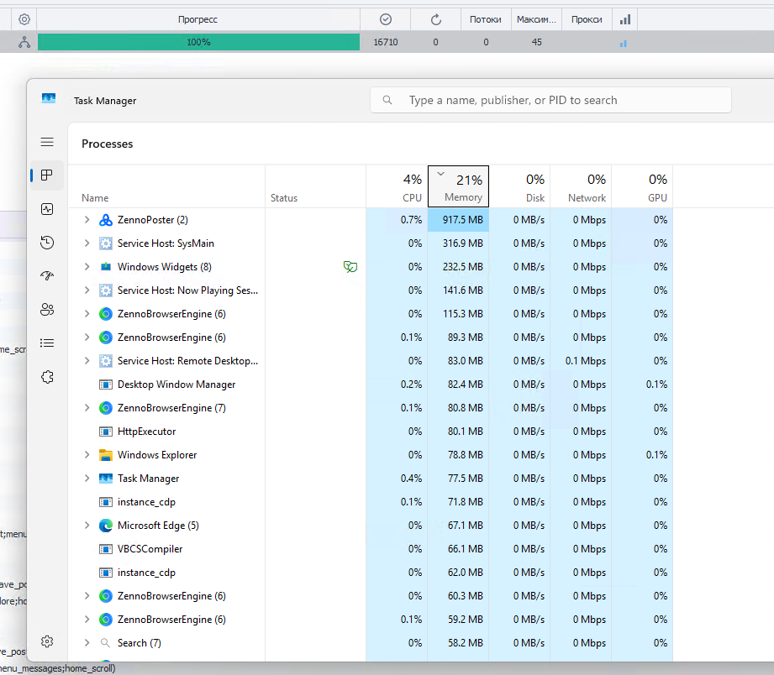Click the 16710 completed count cell
This screenshot has height=675, width=774.
click(386, 43)
